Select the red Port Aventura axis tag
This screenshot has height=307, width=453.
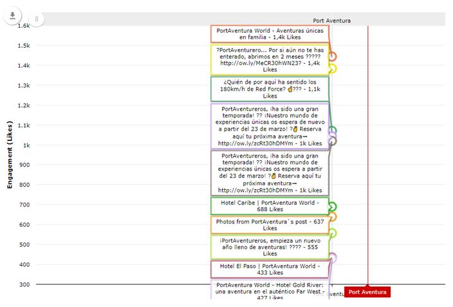367,292
